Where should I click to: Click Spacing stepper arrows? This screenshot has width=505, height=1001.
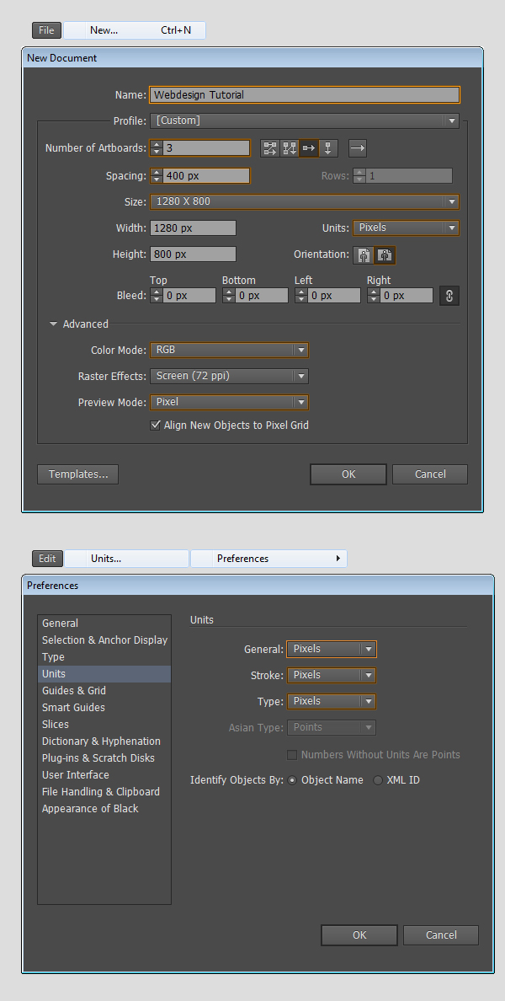[157, 175]
